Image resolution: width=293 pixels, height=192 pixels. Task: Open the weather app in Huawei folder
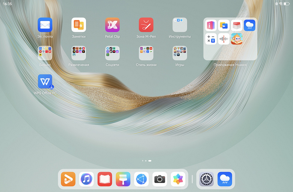(249, 25)
